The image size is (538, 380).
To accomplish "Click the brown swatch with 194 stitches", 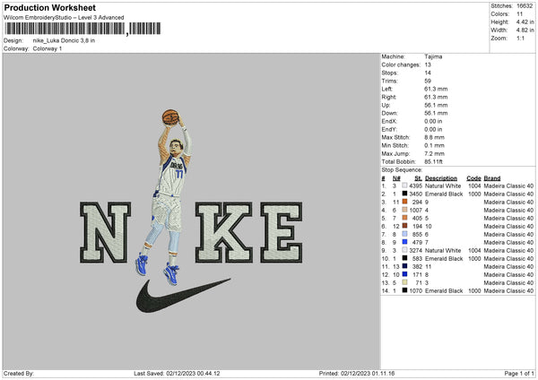I will click(405, 226).
